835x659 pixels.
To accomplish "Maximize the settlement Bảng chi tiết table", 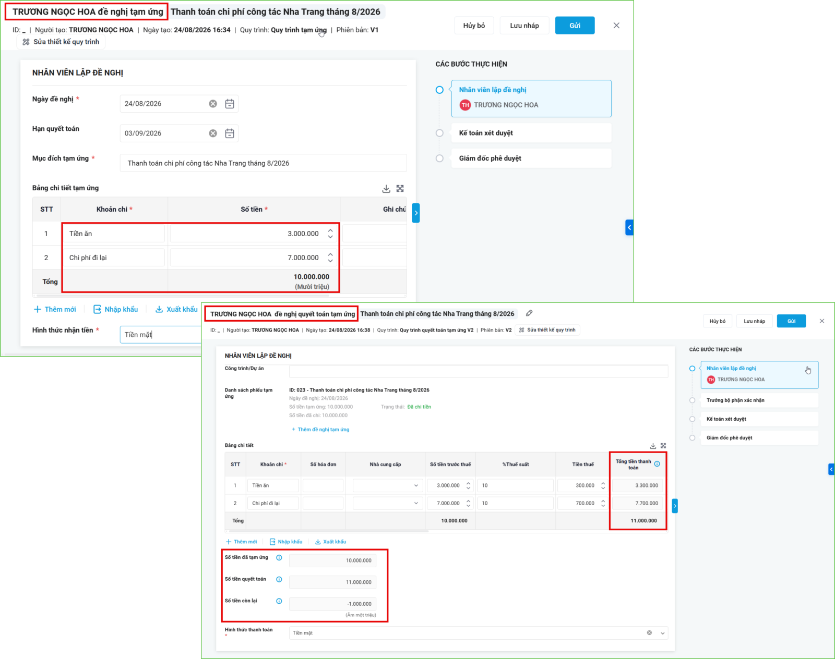I will [x=663, y=446].
